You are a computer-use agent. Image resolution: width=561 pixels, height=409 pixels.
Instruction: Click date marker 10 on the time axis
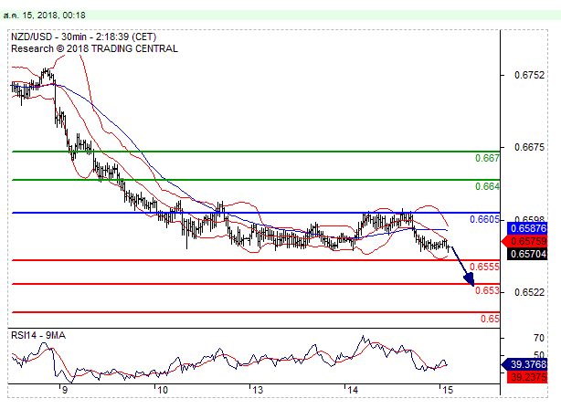coord(163,390)
